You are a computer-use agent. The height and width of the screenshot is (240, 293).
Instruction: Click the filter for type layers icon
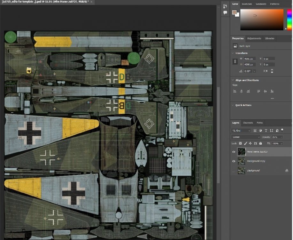pyautogui.click(x=266, y=131)
